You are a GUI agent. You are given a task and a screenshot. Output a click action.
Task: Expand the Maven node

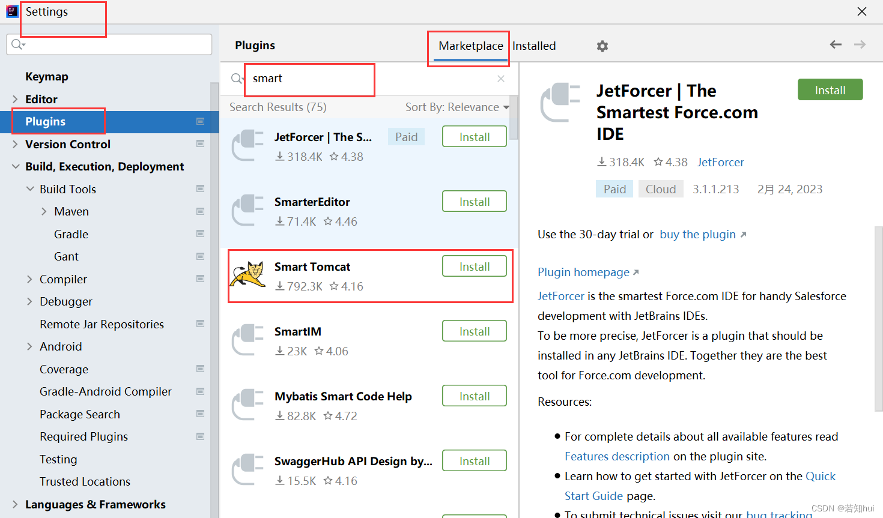[x=44, y=211]
